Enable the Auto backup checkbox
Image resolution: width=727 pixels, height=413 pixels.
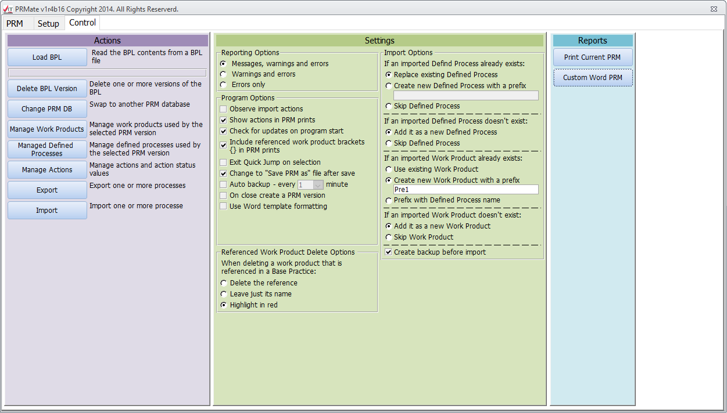[x=224, y=184]
